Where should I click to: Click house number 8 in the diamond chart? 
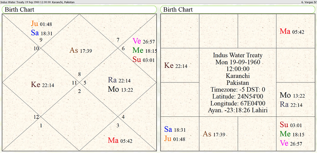[x=80, y=74]
